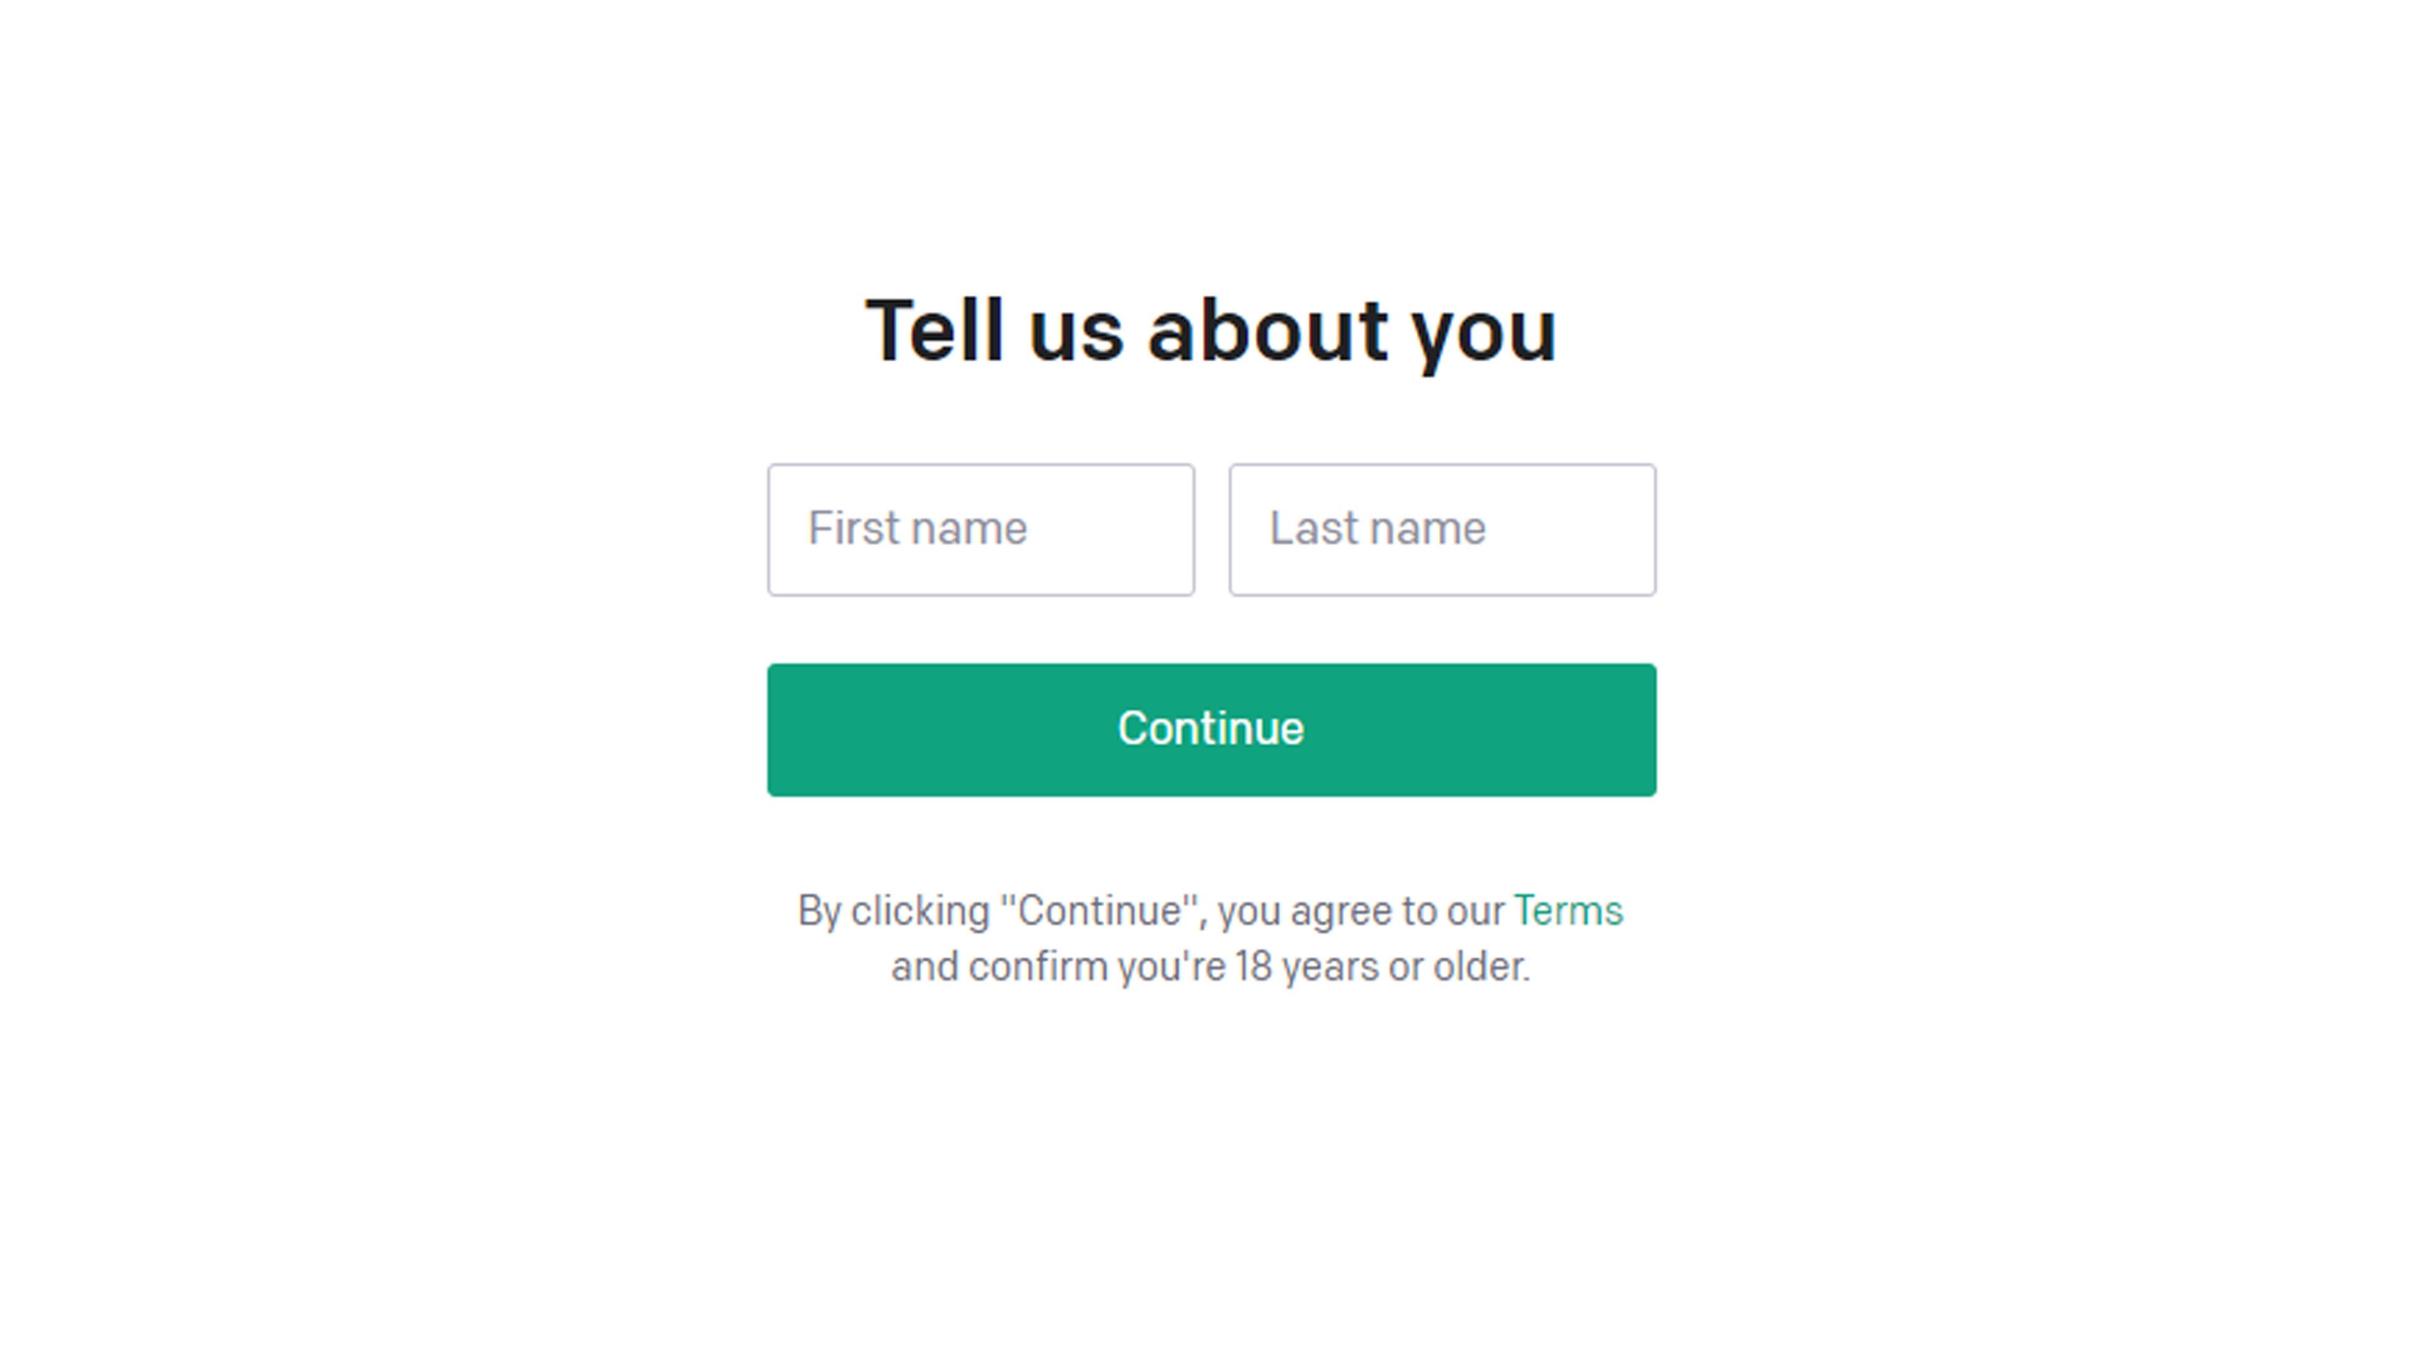Click the green Continue button
2416x1359 pixels.
point(1212,730)
